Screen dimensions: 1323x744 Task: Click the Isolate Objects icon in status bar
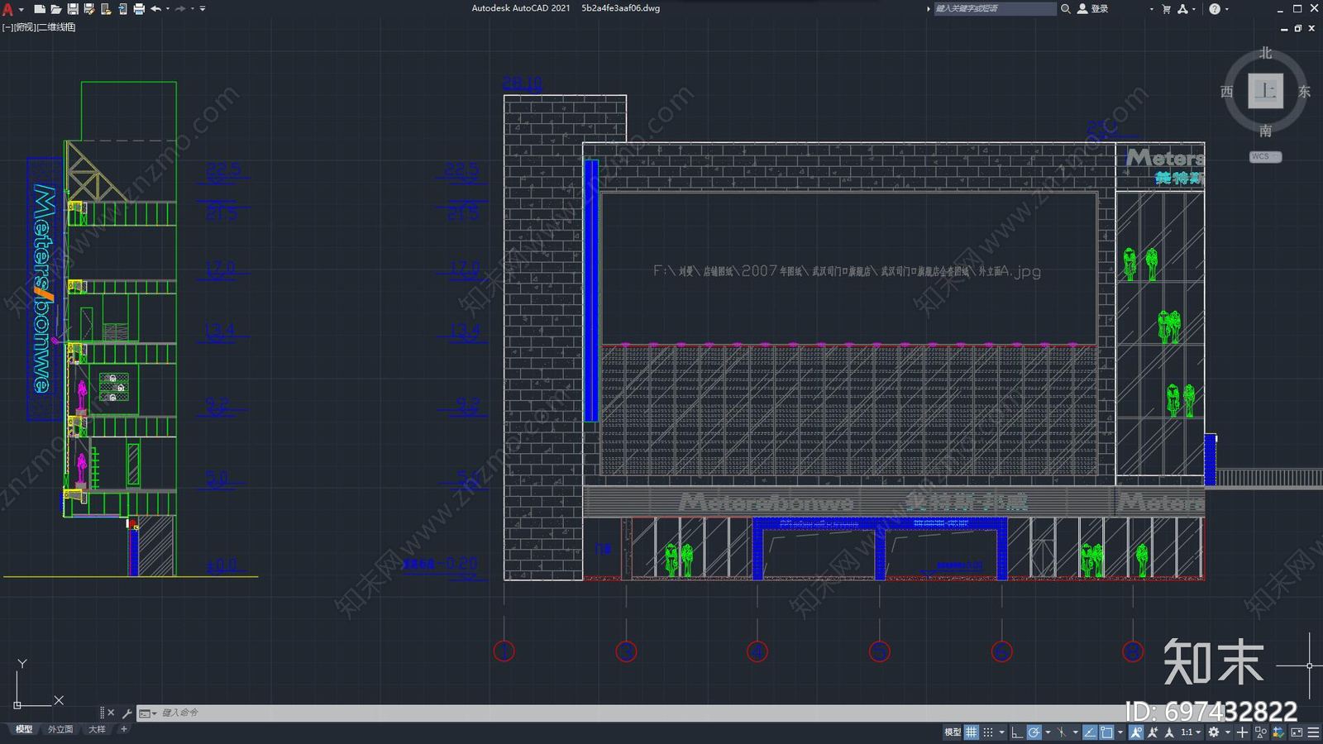(x=1260, y=732)
